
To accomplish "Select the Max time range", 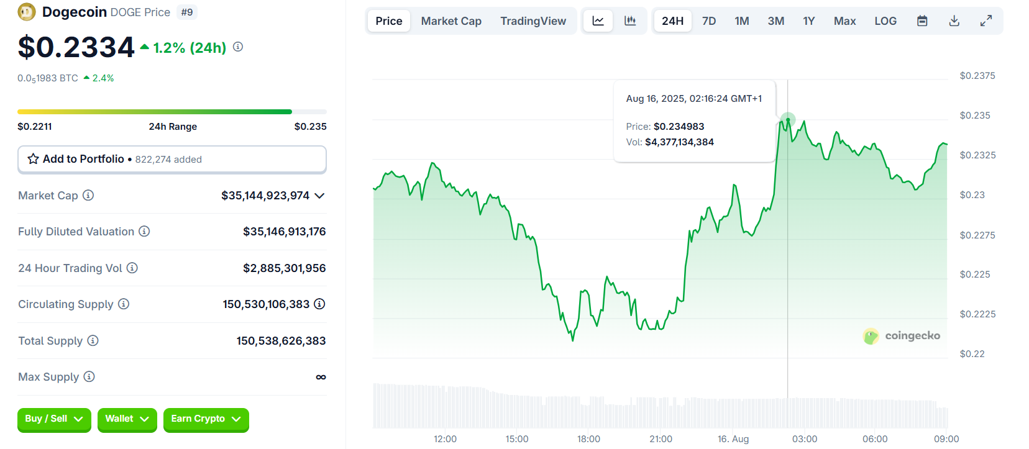I will point(844,21).
